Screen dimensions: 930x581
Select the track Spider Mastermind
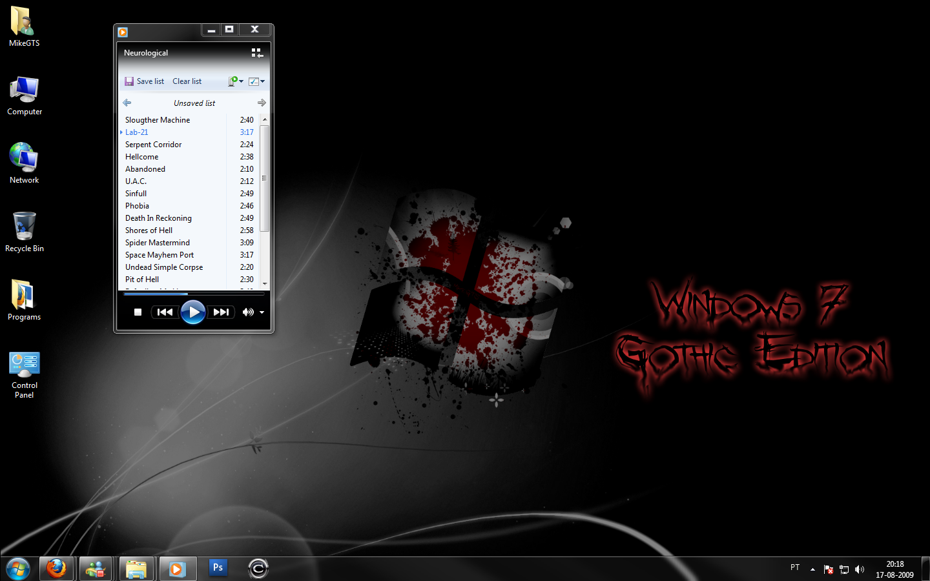pyautogui.click(x=158, y=243)
